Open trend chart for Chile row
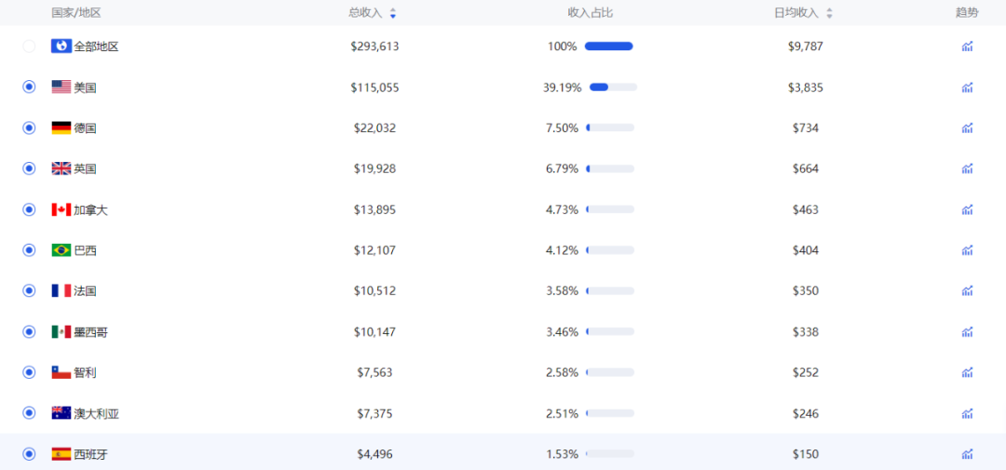The image size is (1006, 470). click(x=967, y=372)
